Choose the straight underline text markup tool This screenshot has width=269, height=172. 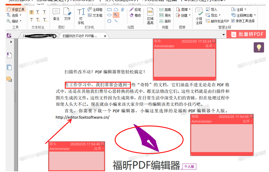44,12
